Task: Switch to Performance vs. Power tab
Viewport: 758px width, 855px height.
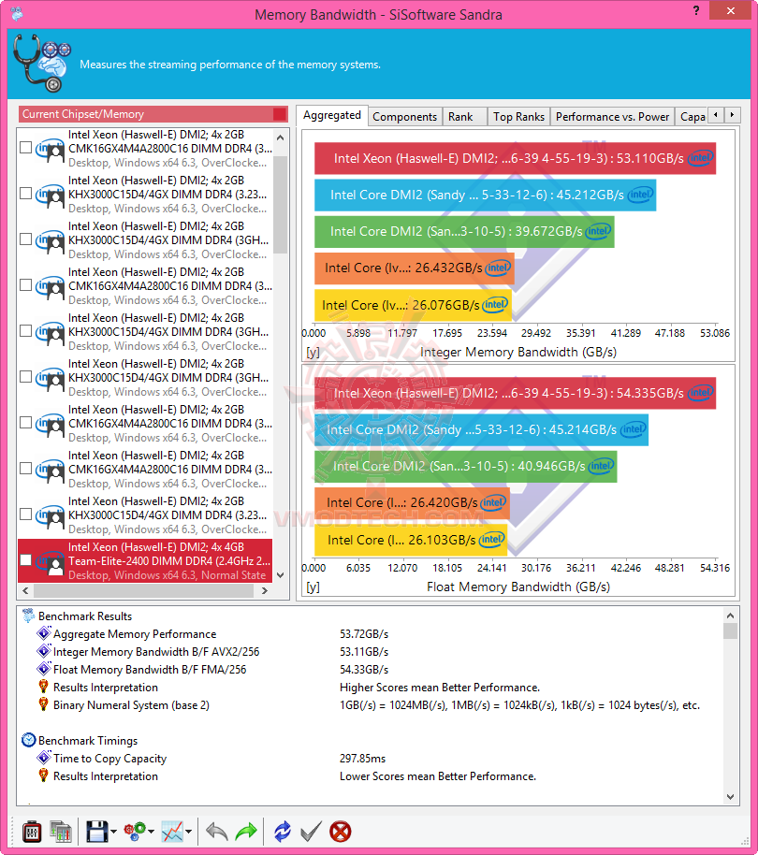Action: (612, 117)
